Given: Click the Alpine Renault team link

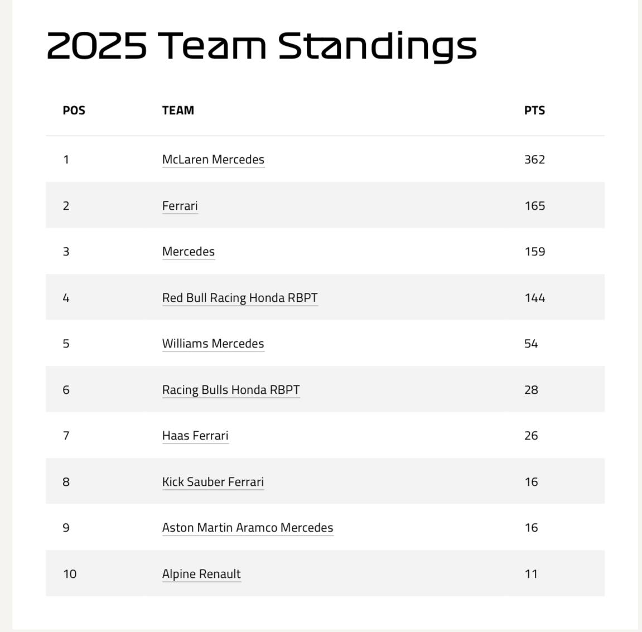Looking at the screenshot, I should (201, 574).
